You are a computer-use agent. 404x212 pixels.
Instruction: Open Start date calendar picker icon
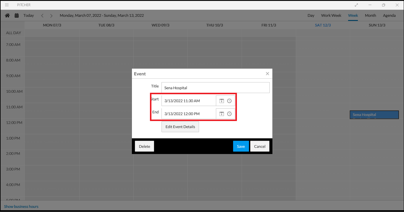(222, 101)
